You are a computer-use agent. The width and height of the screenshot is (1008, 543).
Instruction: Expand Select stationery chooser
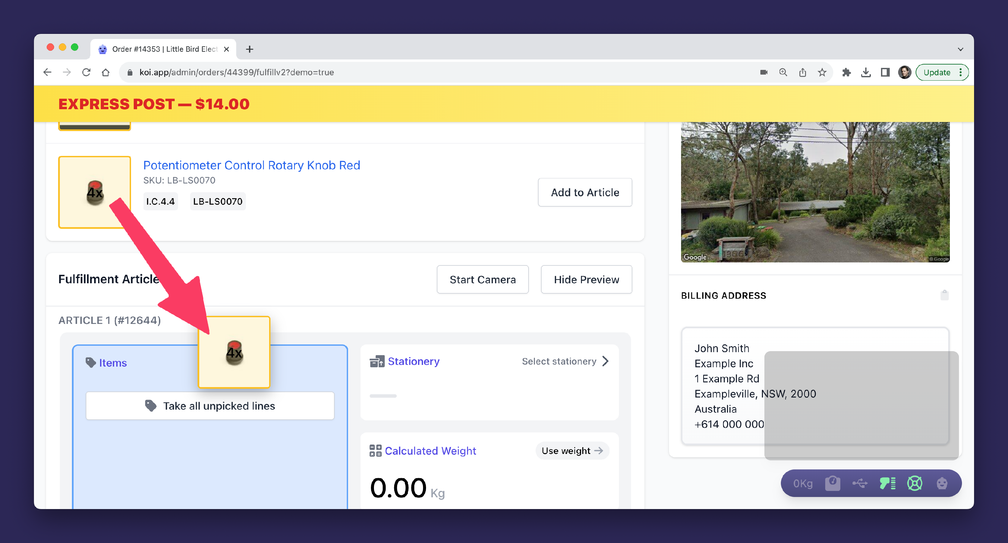[565, 361]
